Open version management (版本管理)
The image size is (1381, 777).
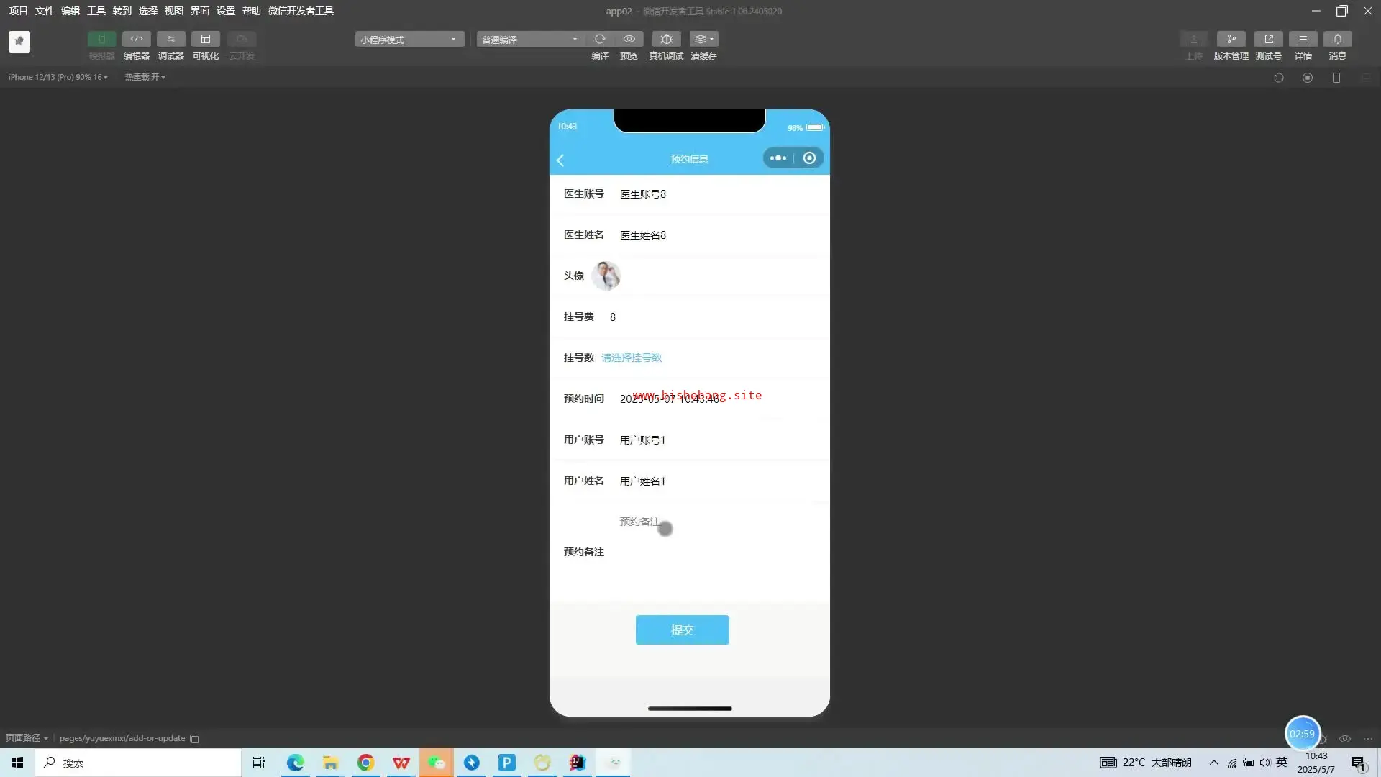pyautogui.click(x=1231, y=39)
